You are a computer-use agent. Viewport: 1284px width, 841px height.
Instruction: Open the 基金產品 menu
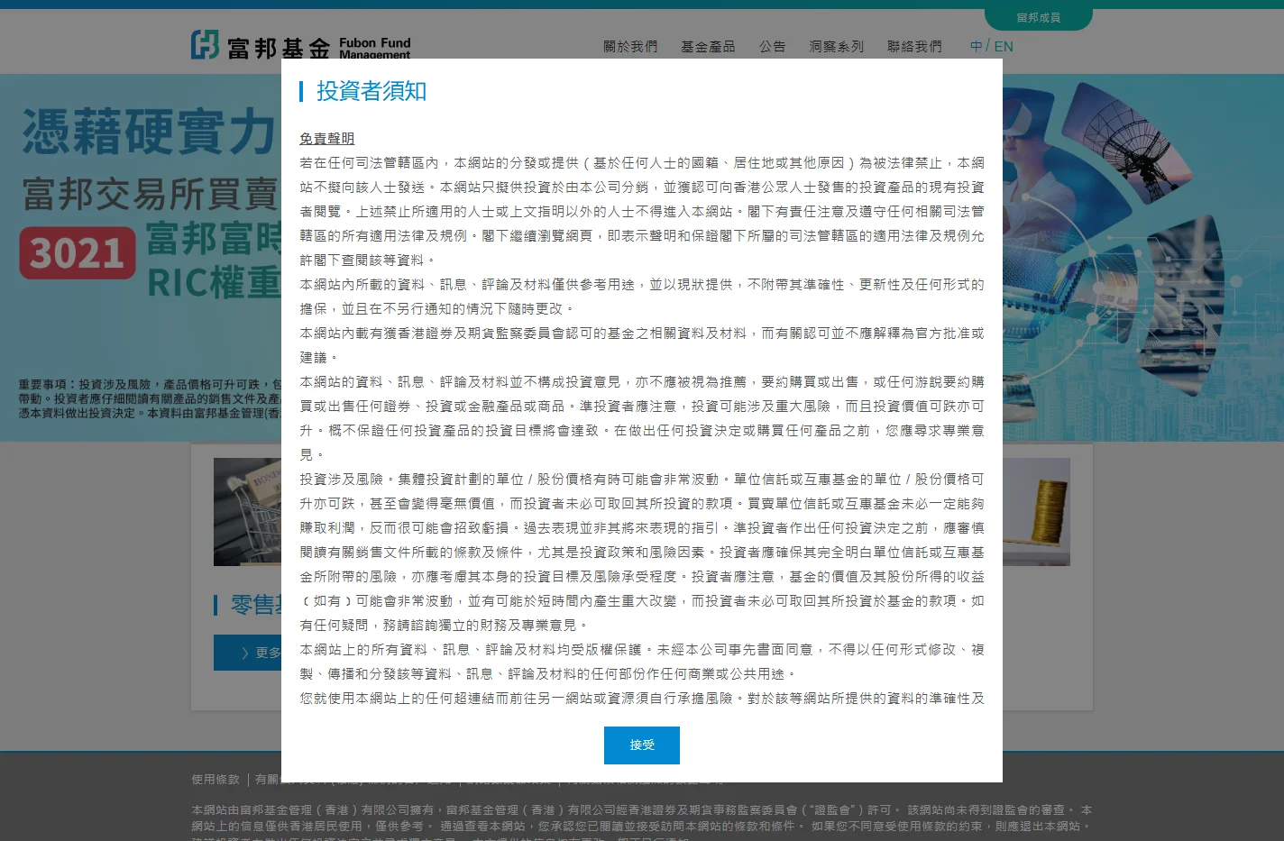[708, 47]
